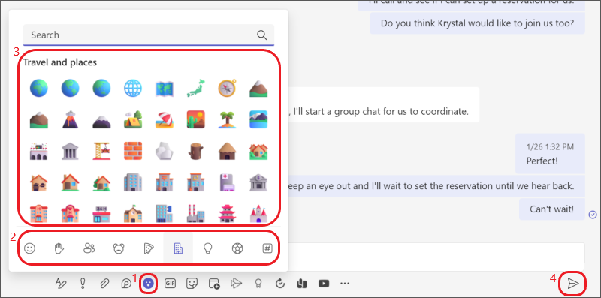Viewport: 601px width, 298px height.
Task: Choose the gray rock emoji
Action: tap(165, 152)
